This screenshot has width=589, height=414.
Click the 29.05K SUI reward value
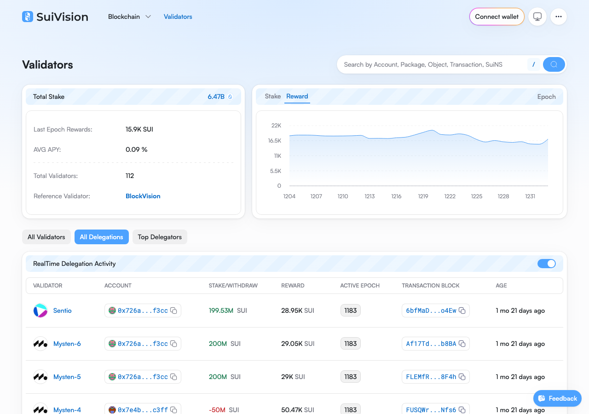tap(298, 344)
